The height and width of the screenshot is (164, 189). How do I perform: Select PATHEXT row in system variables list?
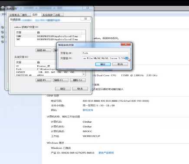(x=49, y=72)
